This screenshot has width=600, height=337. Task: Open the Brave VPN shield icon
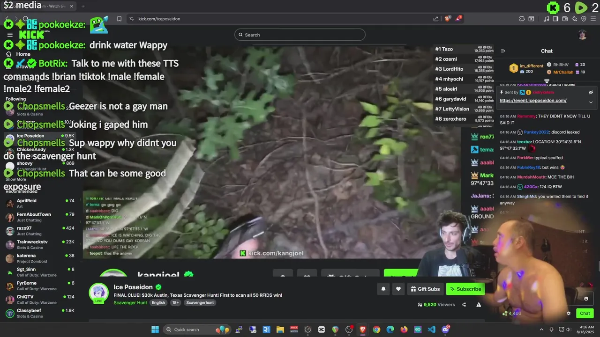point(584,19)
